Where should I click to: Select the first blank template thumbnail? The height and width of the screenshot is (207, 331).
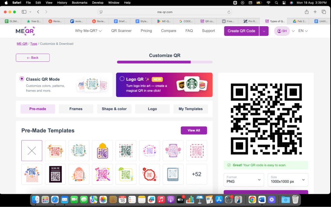tap(32, 150)
